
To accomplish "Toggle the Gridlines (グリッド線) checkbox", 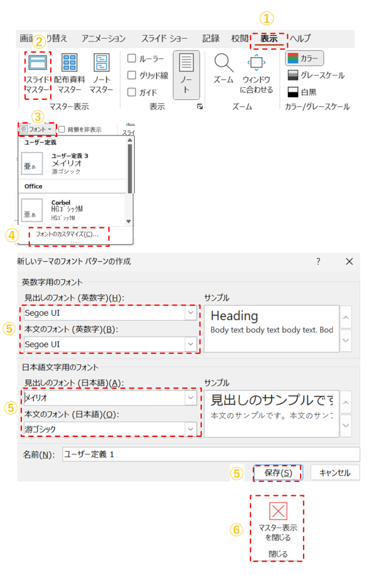I will click(132, 75).
